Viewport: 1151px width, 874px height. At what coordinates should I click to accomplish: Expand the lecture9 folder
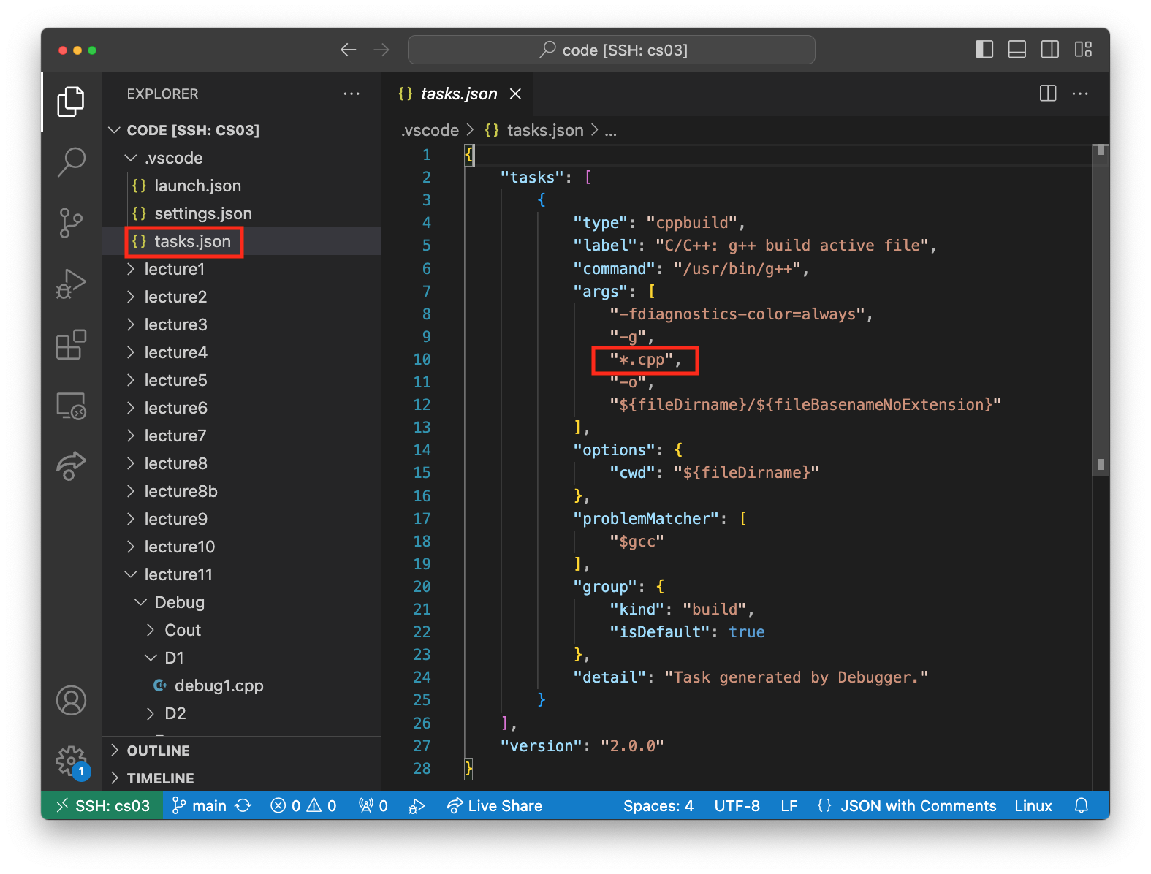(241, 519)
